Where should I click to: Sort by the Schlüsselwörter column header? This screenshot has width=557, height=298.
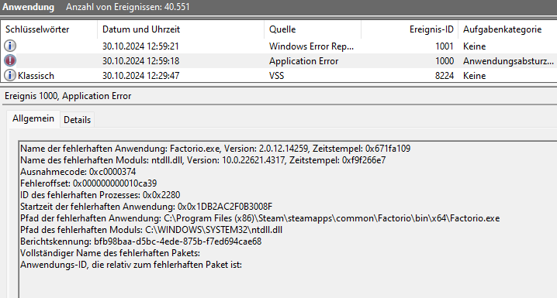pyautogui.click(x=49, y=29)
